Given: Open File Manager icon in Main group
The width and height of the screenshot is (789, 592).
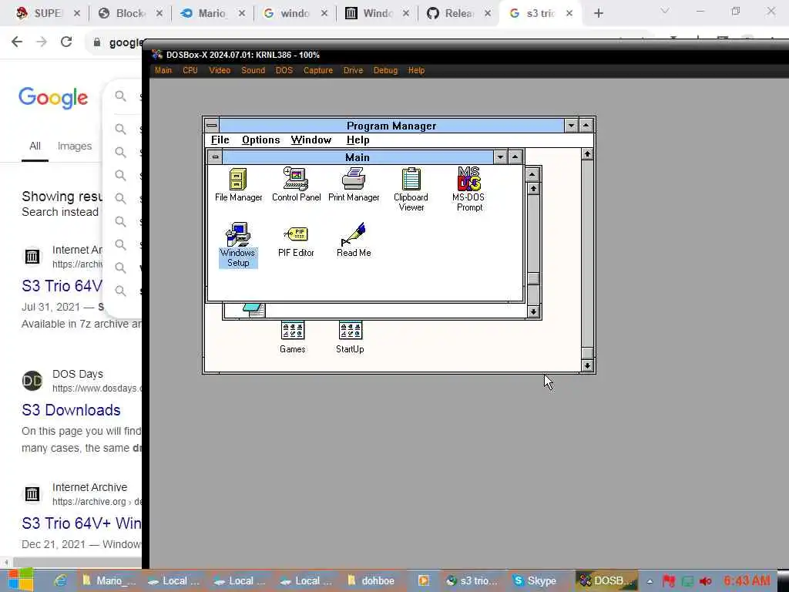Looking at the screenshot, I should (238, 184).
